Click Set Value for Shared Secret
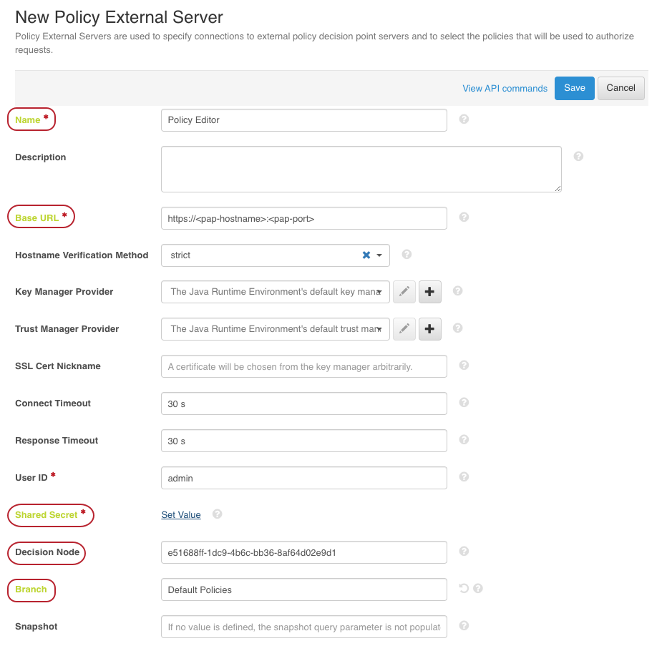 coord(181,514)
